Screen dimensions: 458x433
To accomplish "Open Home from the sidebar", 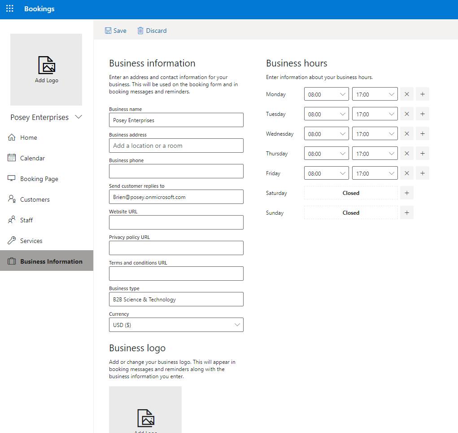I will point(47,137).
